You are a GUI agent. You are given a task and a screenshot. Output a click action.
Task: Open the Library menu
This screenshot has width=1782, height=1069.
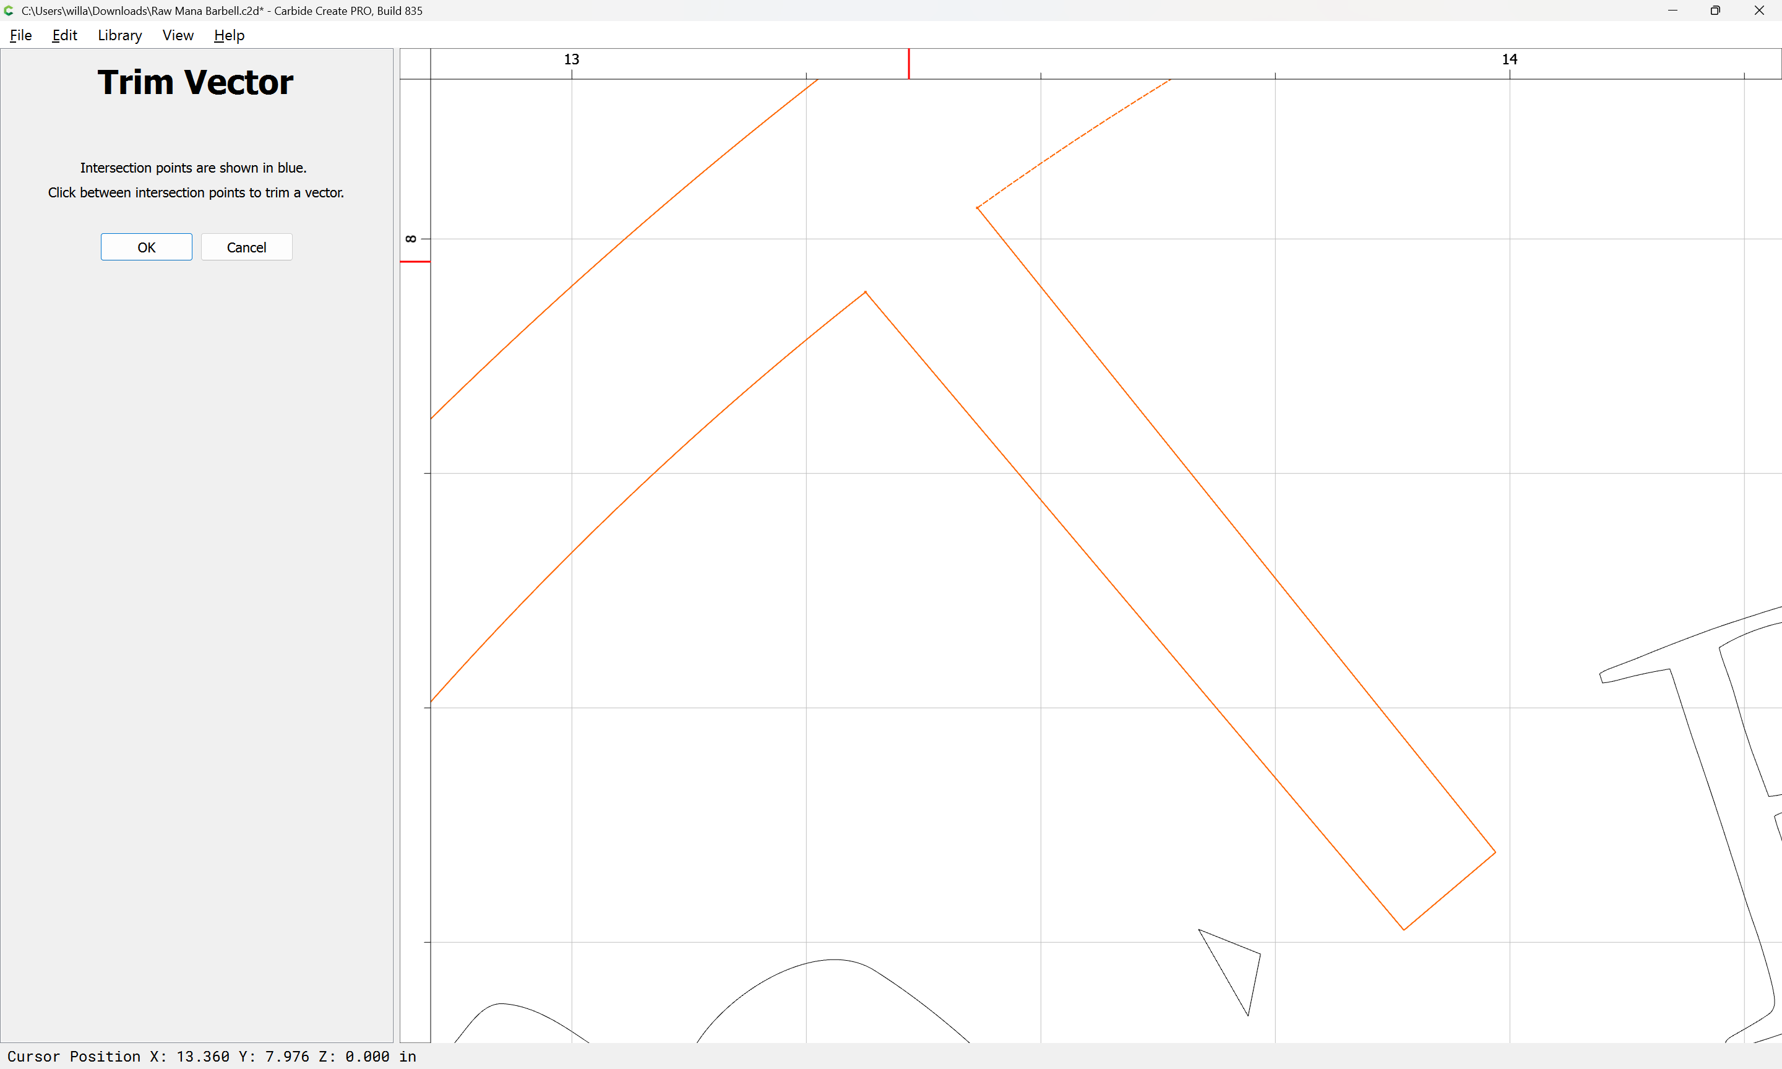pyautogui.click(x=119, y=35)
